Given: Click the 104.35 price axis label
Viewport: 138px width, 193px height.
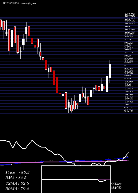Looking at the screenshot, I should 129,23.
